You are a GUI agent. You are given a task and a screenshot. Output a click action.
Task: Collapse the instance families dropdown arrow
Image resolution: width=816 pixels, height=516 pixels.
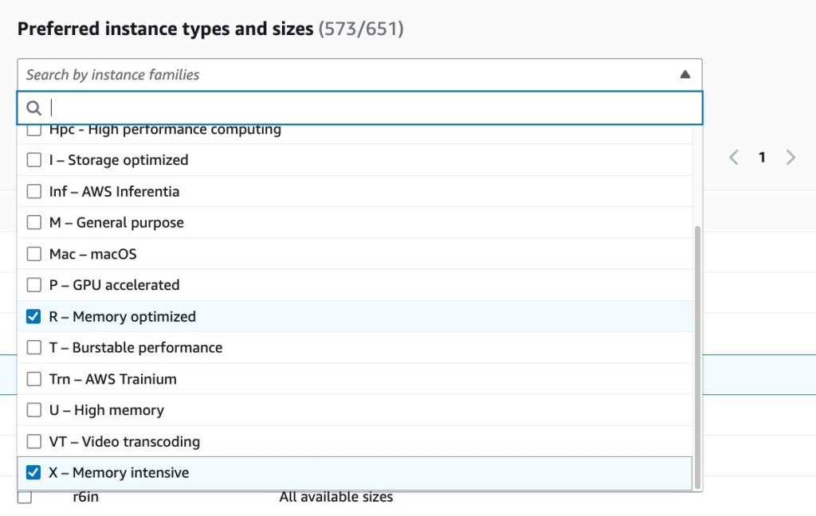(685, 74)
